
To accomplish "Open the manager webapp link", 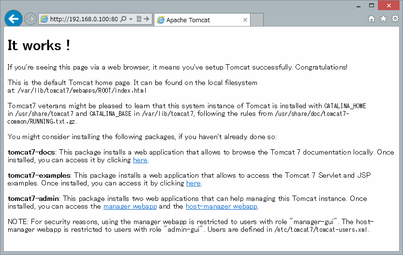I will [130, 207].
